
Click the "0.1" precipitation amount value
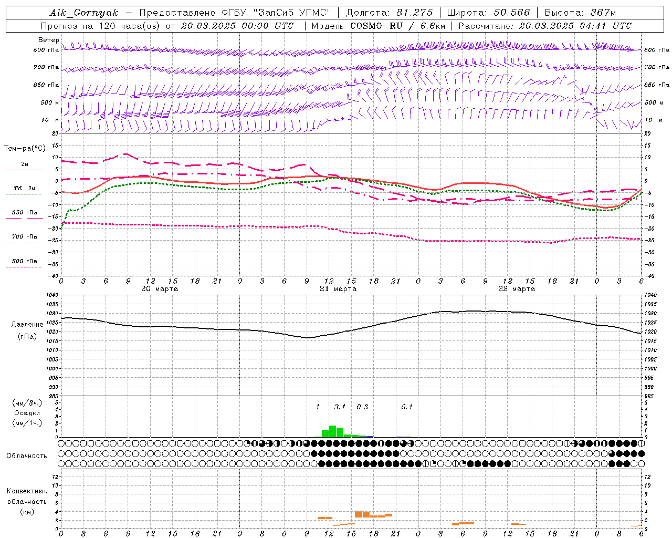(x=407, y=407)
